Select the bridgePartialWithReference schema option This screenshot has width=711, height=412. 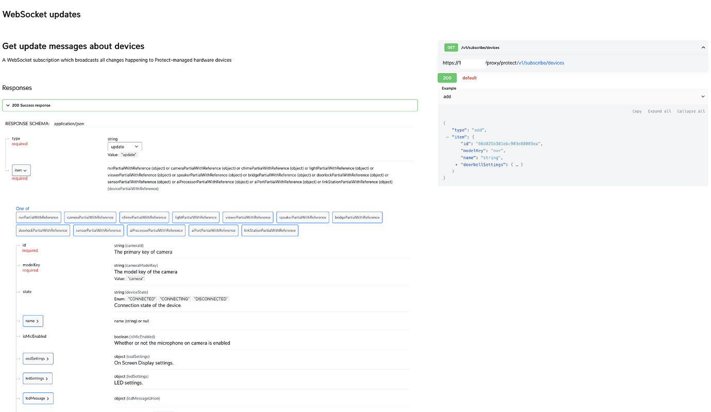(357, 216)
